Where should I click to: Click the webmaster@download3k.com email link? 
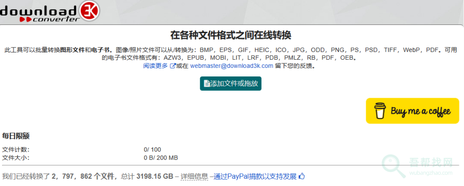click(x=232, y=66)
